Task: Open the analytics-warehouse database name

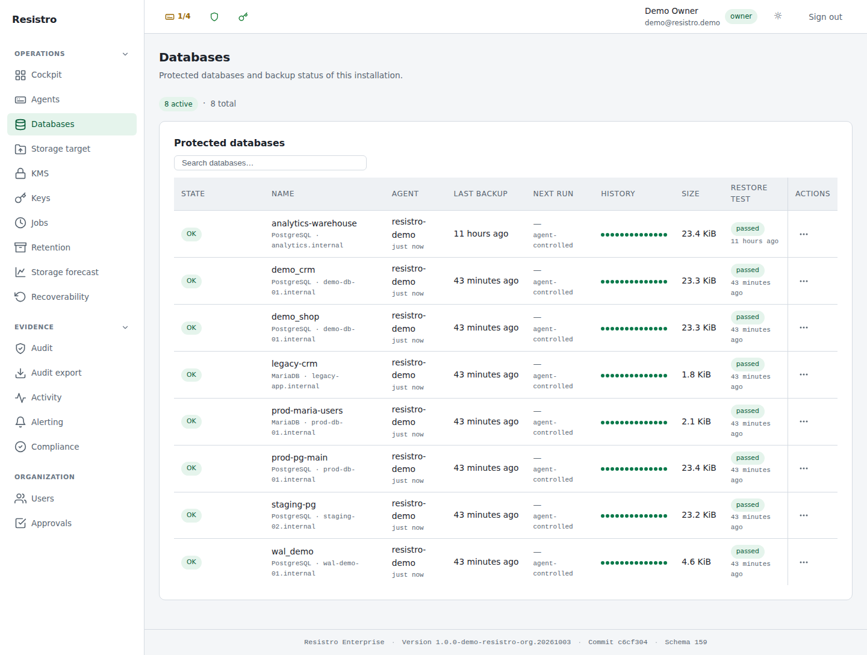Action: click(x=314, y=223)
